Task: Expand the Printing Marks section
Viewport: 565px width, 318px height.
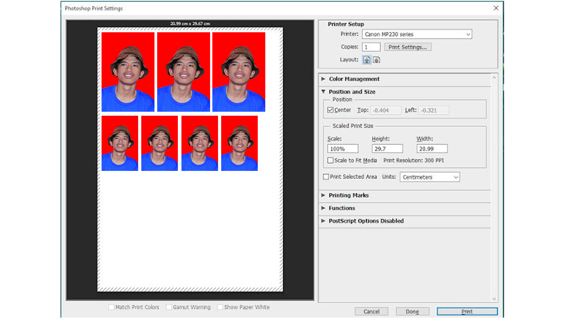Action: tap(324, 195)
